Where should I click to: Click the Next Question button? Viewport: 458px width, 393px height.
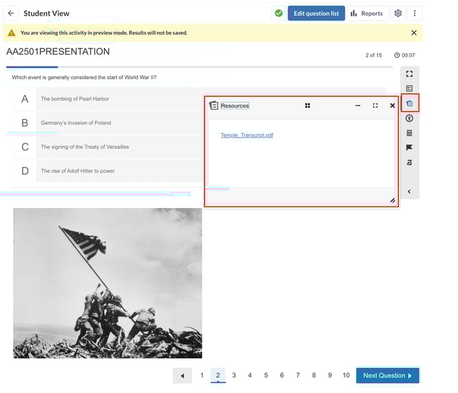point(387,375)
